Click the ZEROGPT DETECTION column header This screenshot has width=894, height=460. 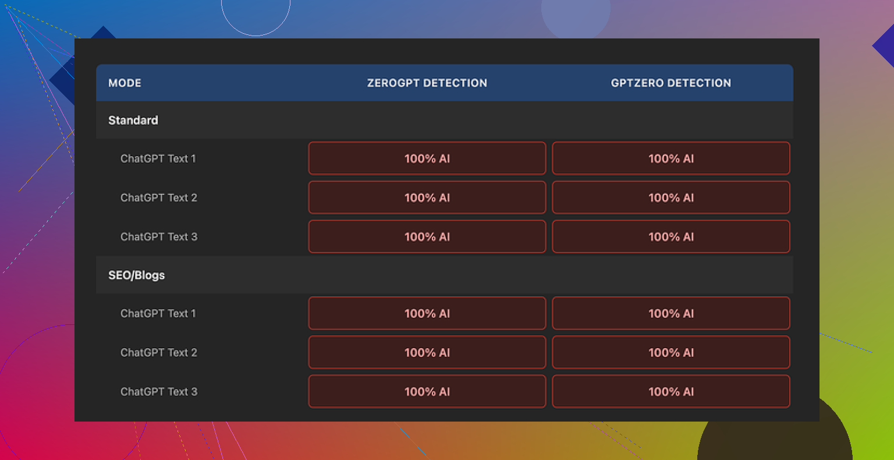pyautogui.click(x=427, y=83)
